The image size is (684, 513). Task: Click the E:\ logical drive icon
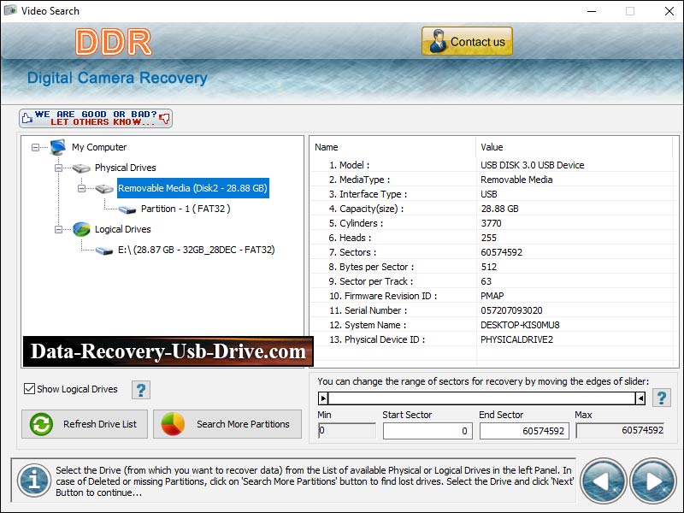pyautogui.click(x=104, y=251)
